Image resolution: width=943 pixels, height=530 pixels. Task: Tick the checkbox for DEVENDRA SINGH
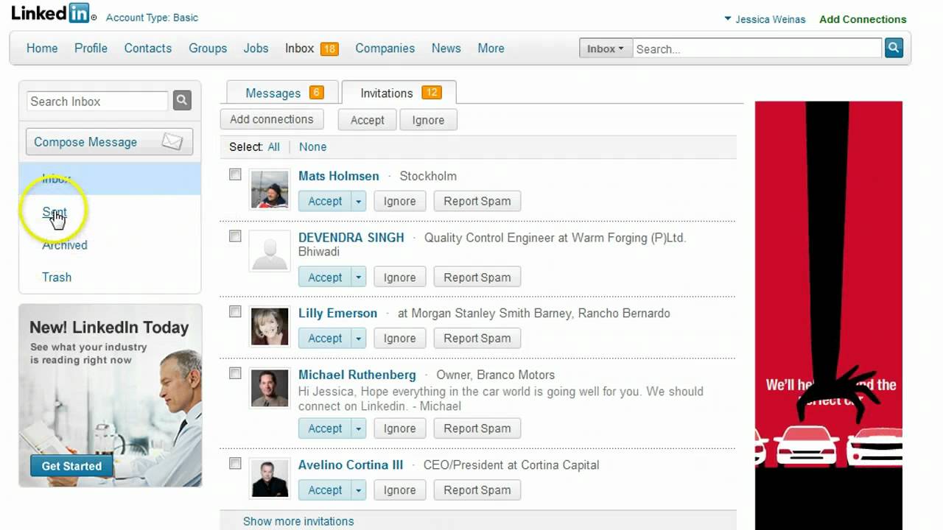tap(235, 236)
